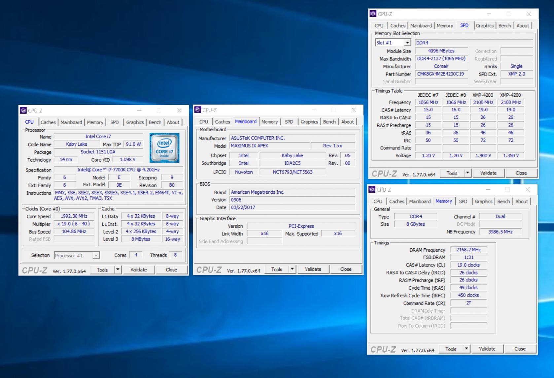
Task: Switch to Mainboard tab in CPU window
Action: pos(71,122)
